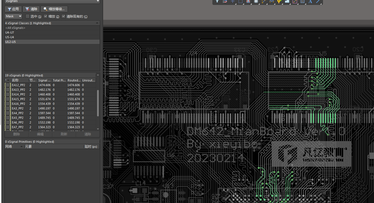The image size is (374, 203).
Task: Click the scroll-down arrow of xSignals table
Action: (98, 129)
